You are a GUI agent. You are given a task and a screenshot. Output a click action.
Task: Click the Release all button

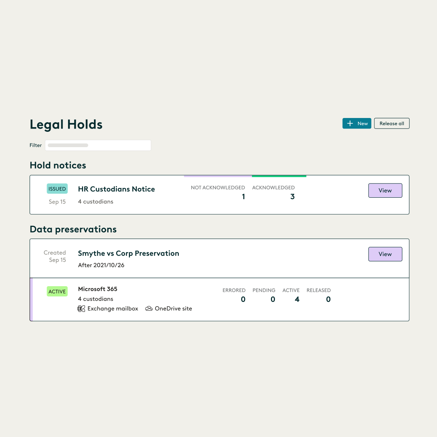392,123
